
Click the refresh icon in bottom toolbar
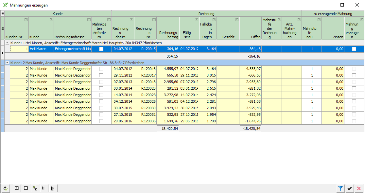point(6,188)
